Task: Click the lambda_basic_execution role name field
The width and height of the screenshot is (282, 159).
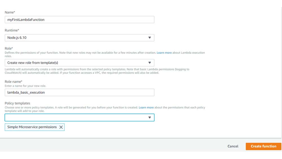Action: click(80, 92)
